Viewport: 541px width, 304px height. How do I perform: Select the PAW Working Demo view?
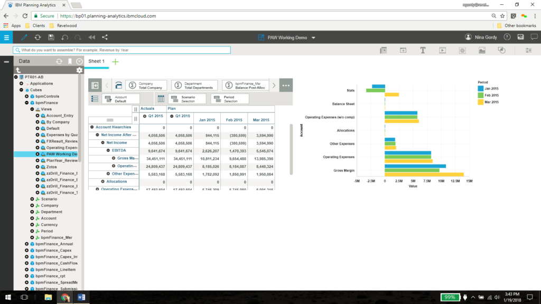[x=62, y=154]
